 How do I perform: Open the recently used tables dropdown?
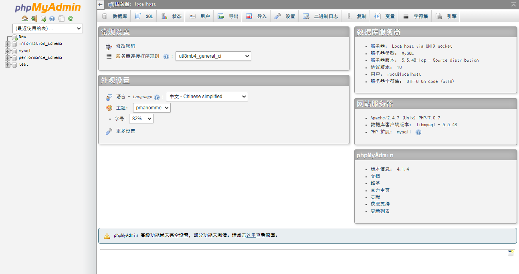48,28
